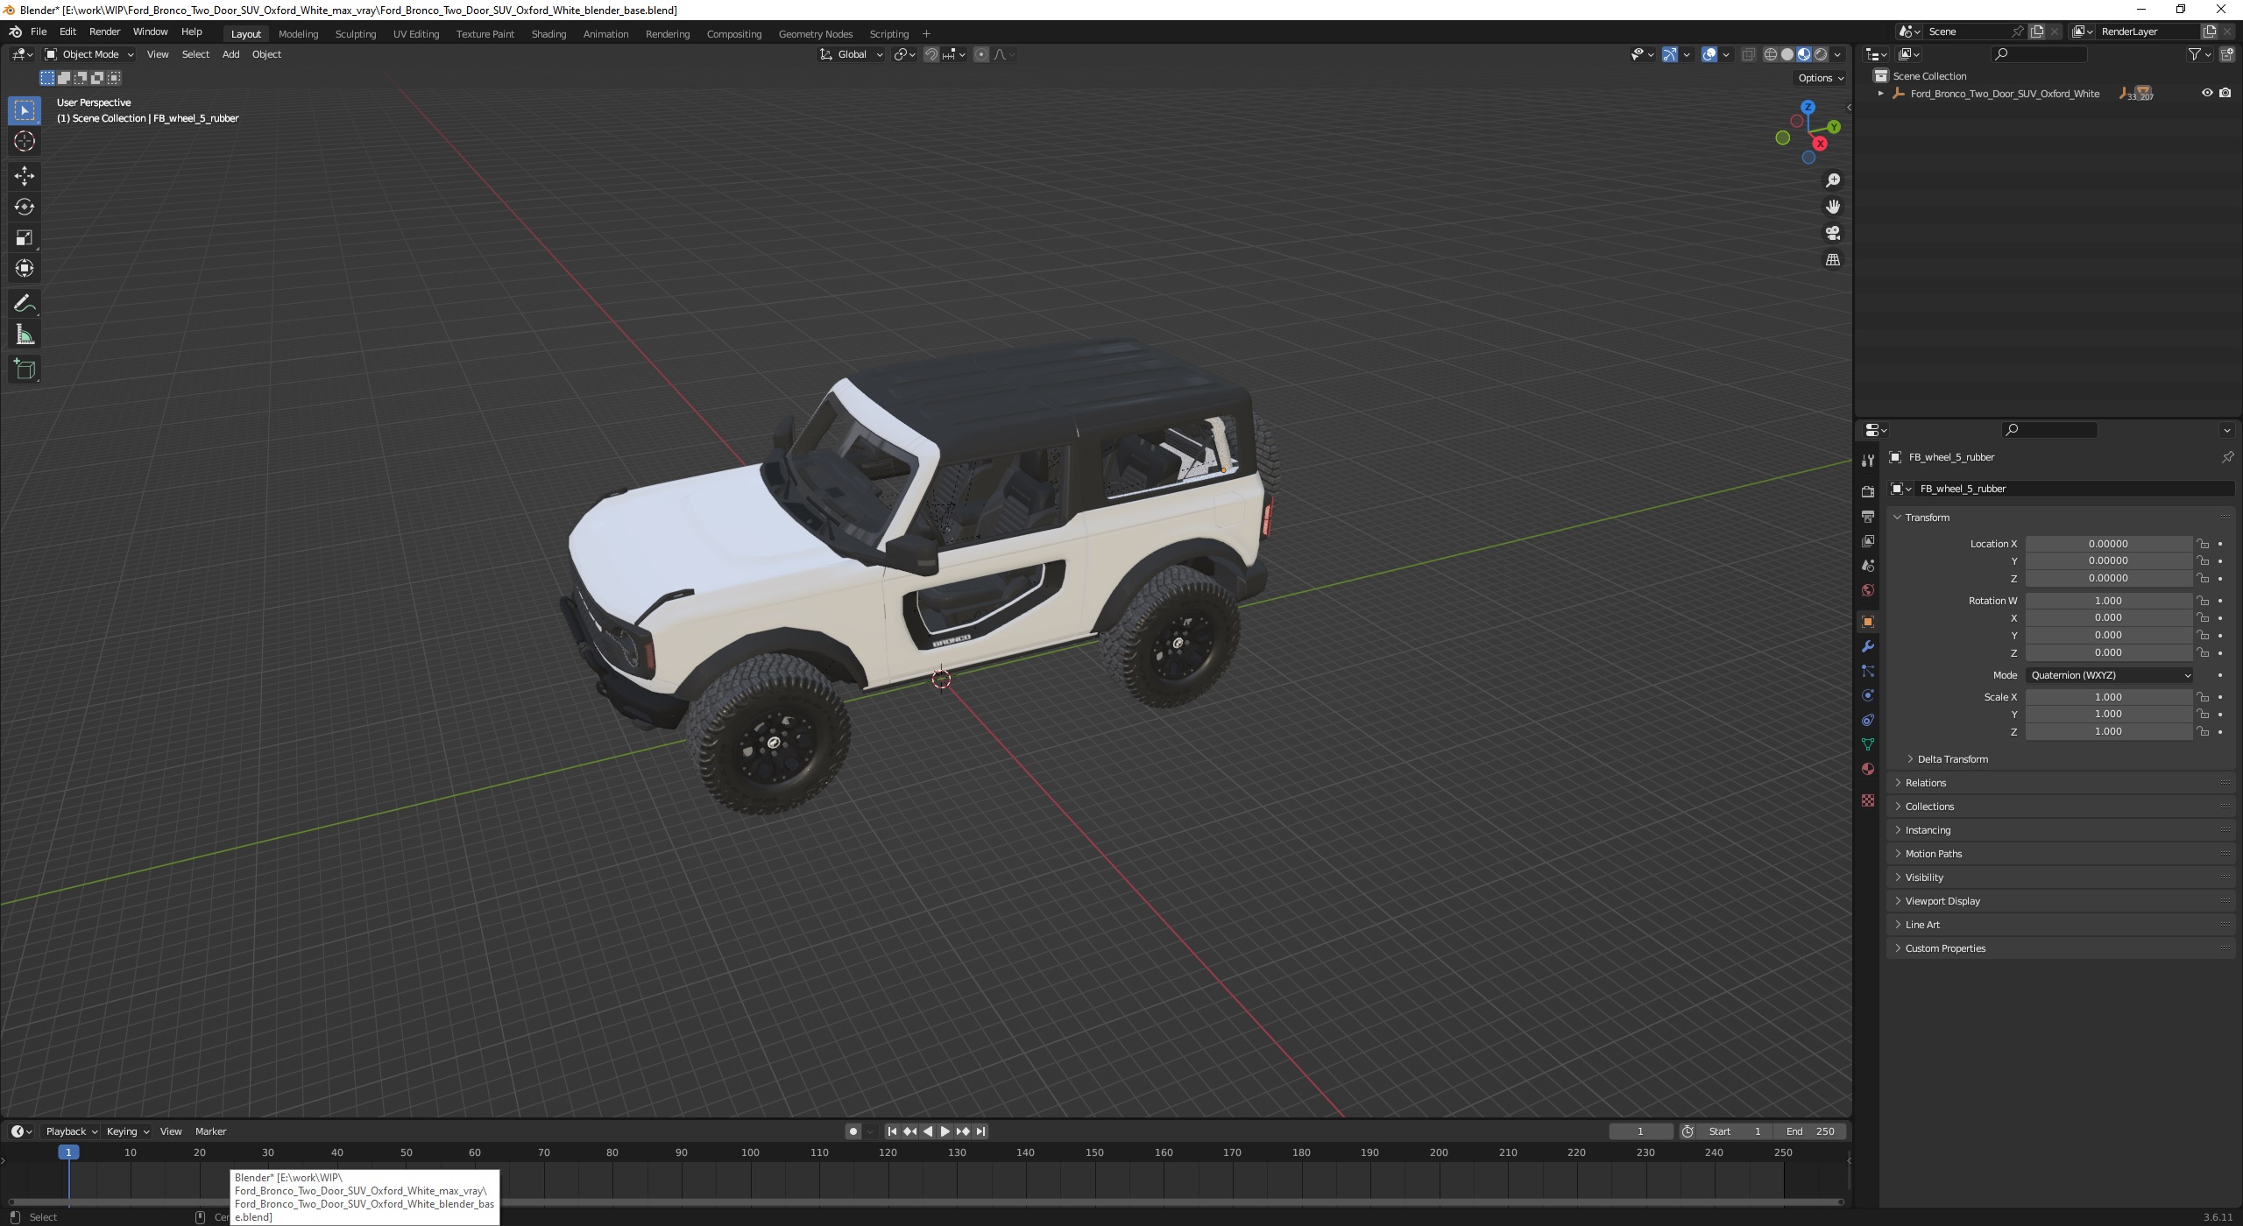Click the zoom magnifier in the viewport
Viewport: 2243px width, 1226px height.
point(1832,180)
